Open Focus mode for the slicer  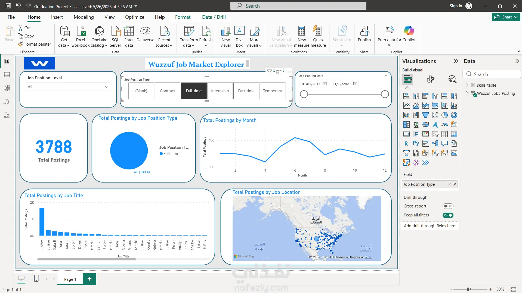(x=279, y=72)
